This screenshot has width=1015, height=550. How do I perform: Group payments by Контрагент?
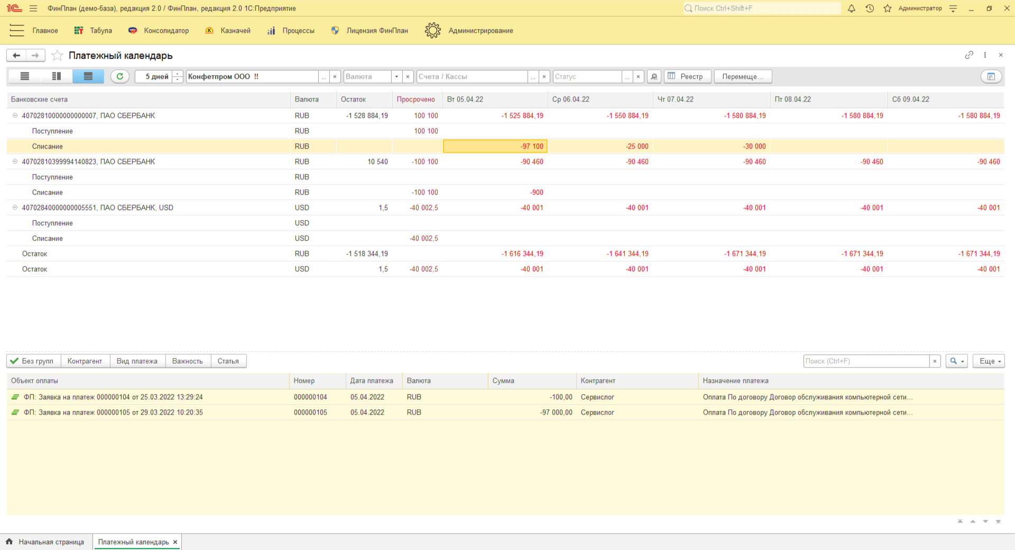[x=85, y=361]
